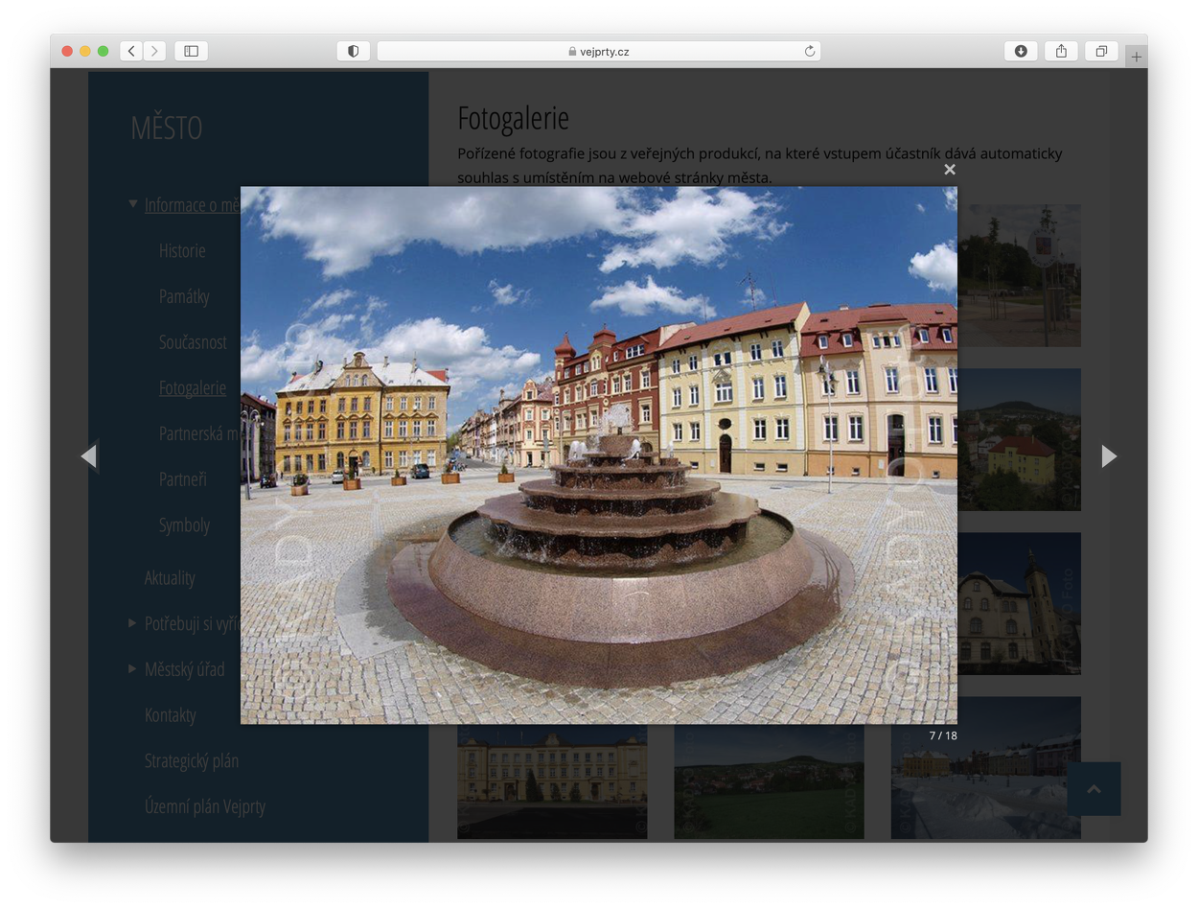Viewport: 1198px width, 909px height.
Task: Open the Historie menu item
Action: point(182,251)
